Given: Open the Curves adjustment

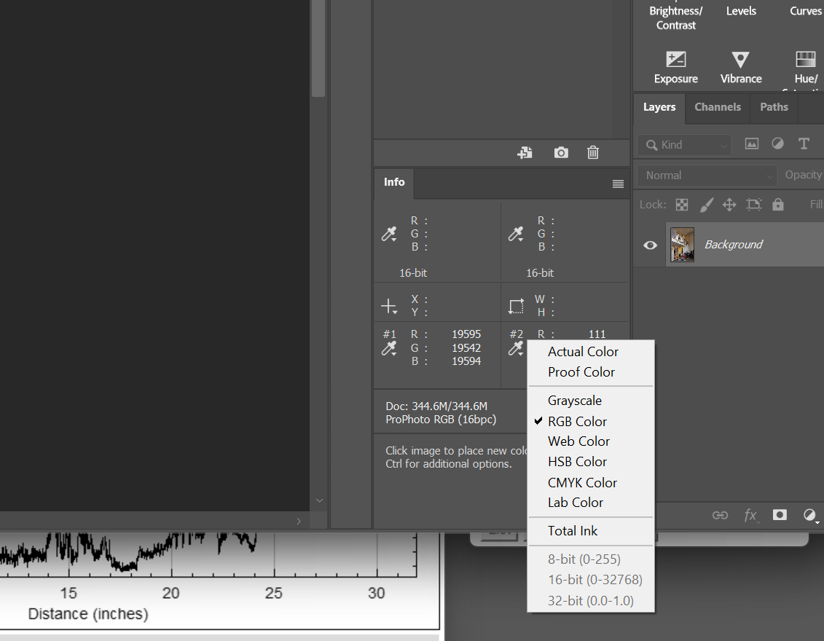Looking at the screenshot, I should [805, 11].
